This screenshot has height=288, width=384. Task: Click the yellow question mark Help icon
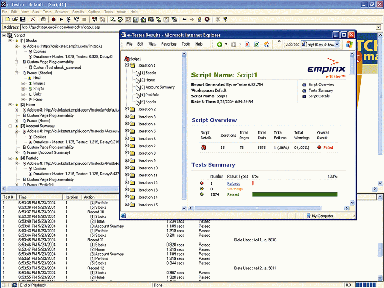point(225,19)
